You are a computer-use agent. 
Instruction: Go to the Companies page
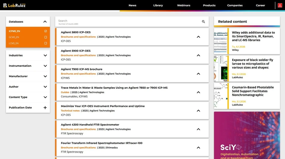[235, 5]
